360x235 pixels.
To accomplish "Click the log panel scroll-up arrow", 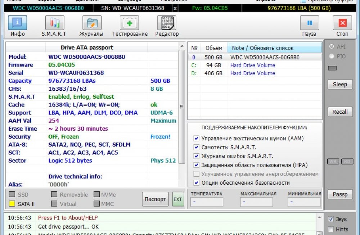I will pyautogui.click(x=319, y=217).
